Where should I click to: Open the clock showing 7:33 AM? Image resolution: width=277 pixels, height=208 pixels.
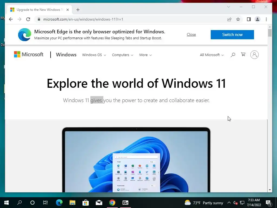[254, 203]
